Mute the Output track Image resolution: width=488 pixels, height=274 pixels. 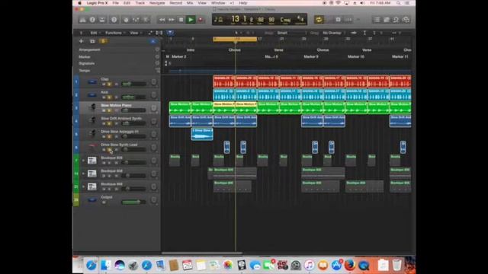tap(104, 202)
